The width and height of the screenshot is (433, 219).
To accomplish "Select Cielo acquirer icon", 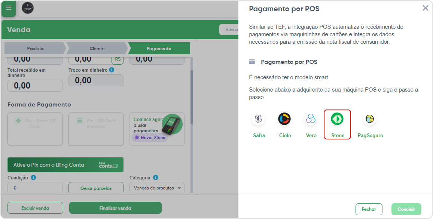I will pos(284,119).
